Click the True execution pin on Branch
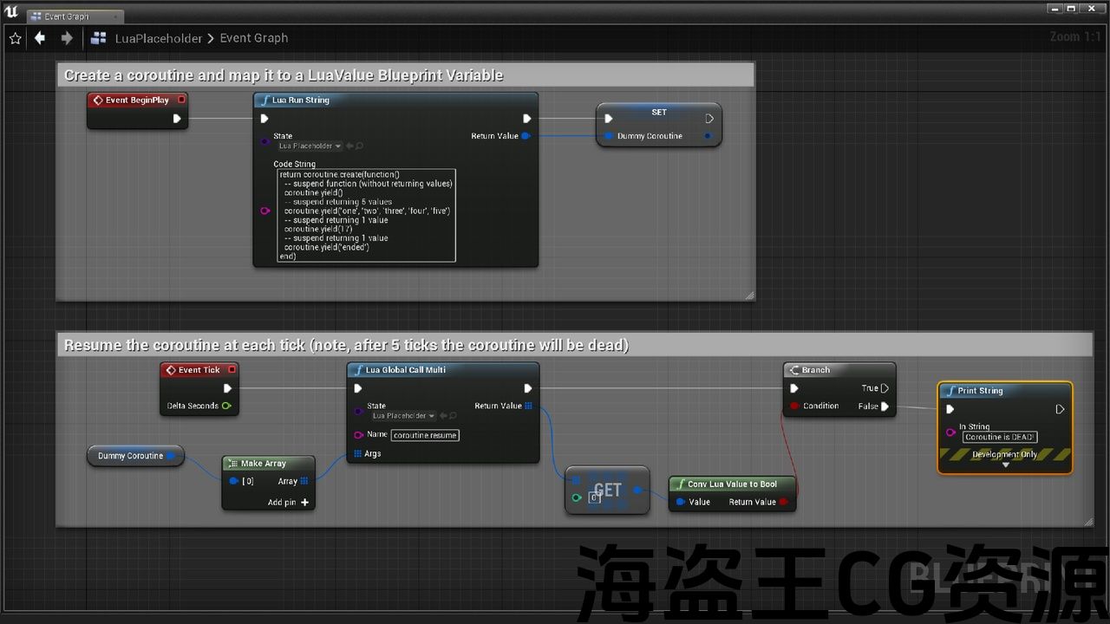 [x=885, y=388]
